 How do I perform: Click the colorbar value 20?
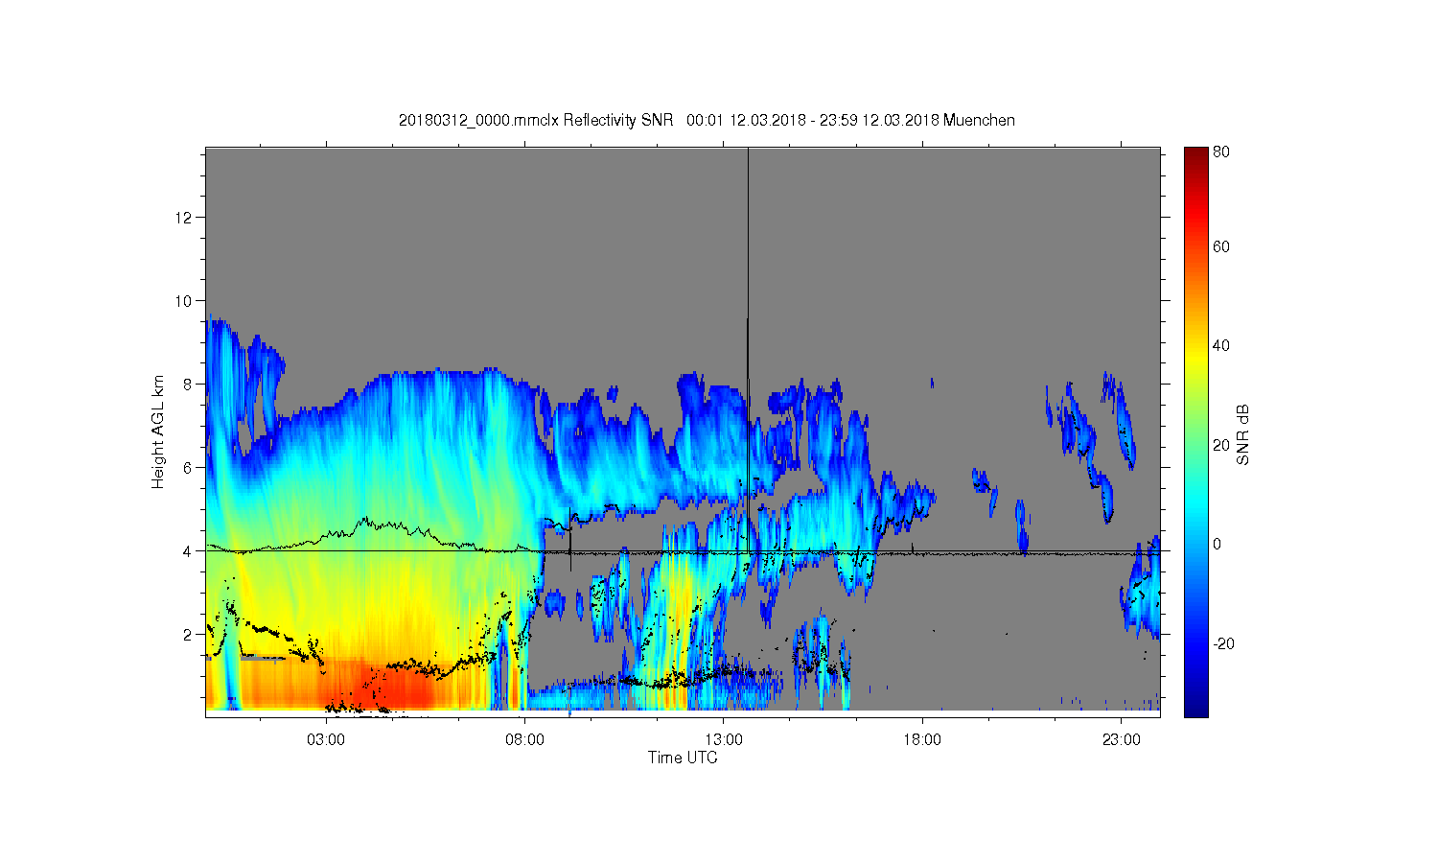[1221, 445]
